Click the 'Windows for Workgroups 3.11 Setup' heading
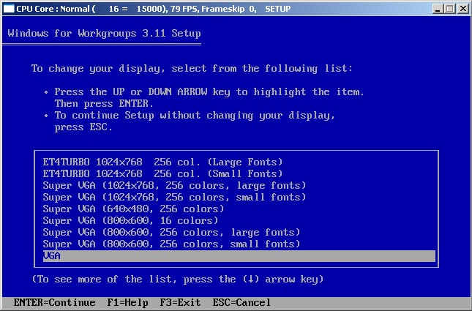Image resolution: width=472 pixels, height=311 pixels. click(104, 33)
